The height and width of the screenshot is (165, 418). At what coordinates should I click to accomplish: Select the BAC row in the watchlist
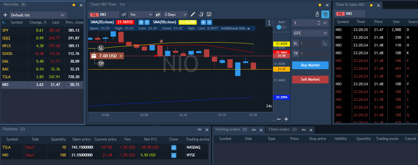tap(42, 69)
